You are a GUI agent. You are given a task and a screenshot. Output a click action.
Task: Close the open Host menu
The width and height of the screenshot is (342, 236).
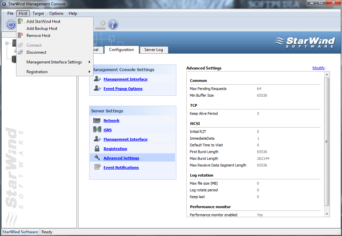(x=23, y=13)
